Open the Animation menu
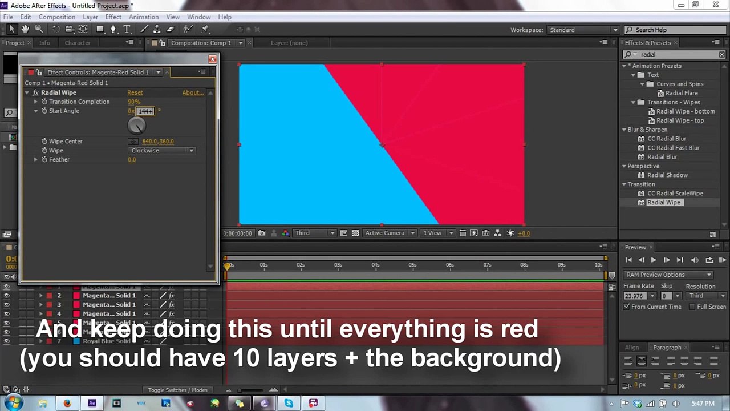The height and width of the screenshot is (411, 730). point(144,17)
